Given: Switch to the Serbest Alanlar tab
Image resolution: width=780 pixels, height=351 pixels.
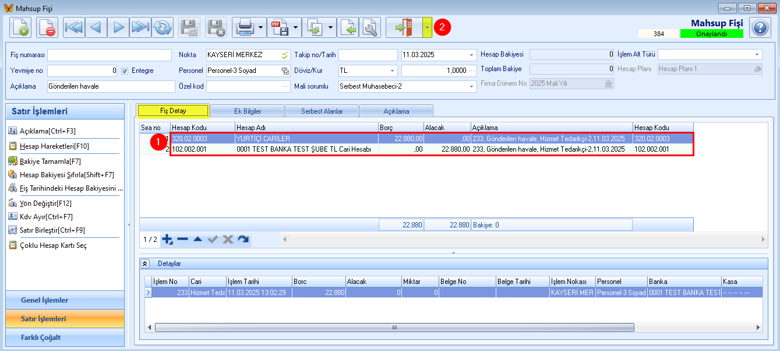Looking at the screenshot, I should [322, 111].
